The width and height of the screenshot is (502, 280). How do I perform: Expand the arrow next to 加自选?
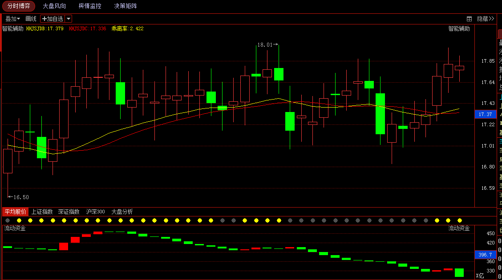(69, 19)
